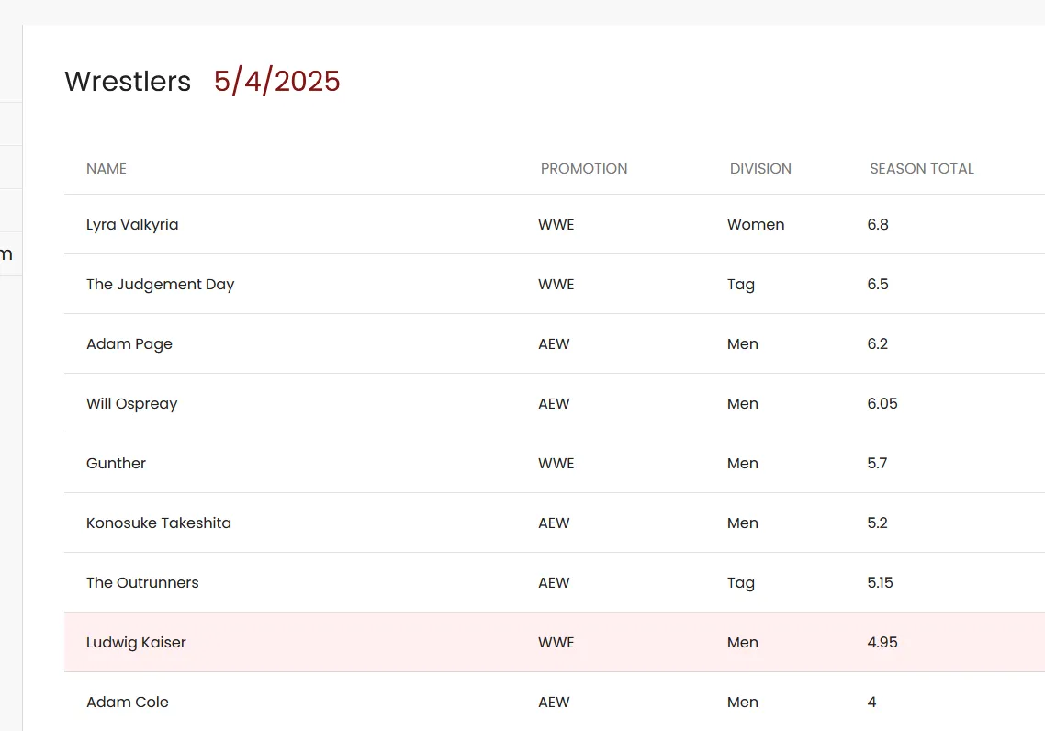Screen dimensions: 1045x731
Task: Click the Will Ospreay name
Action: [x=132, y=404]
